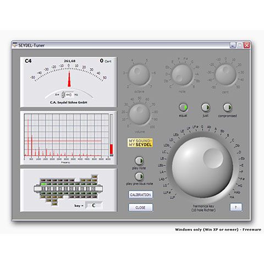Select HA on the harmonica key dial

[x=232, y=197]
